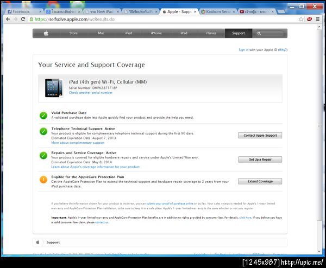Click the scrollbar down arrow
Image resolution: width=326 pixels, height=268 pixels.
coord(319,251)
